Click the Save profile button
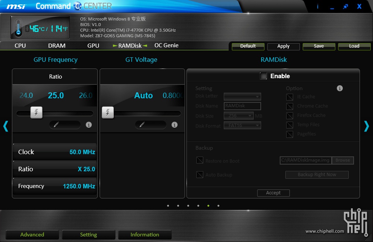This screenshot has height=242, width=373. click(x=319, y=46)
